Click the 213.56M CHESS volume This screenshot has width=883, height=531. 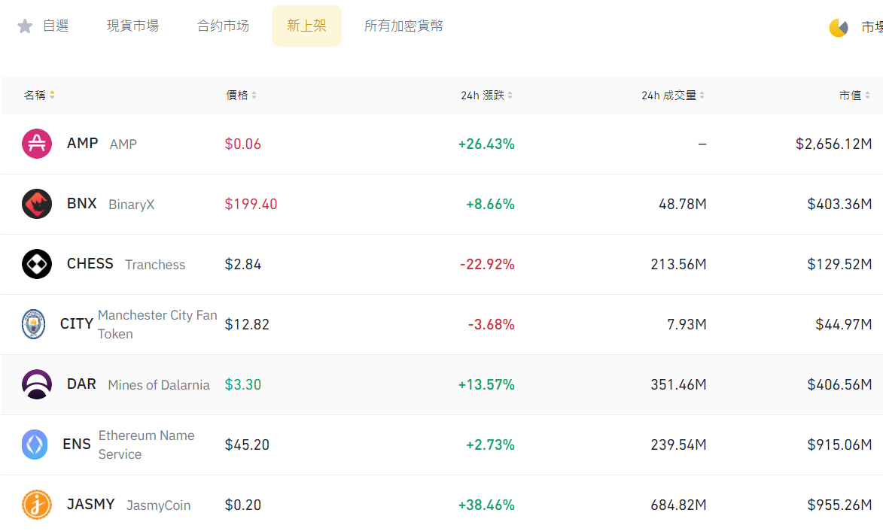tap(678, 265)
